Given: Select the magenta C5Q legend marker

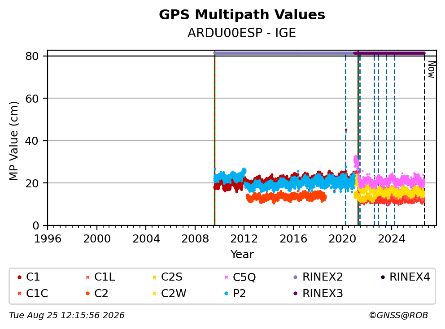Looking at the screenshot, I should [226, 277].
